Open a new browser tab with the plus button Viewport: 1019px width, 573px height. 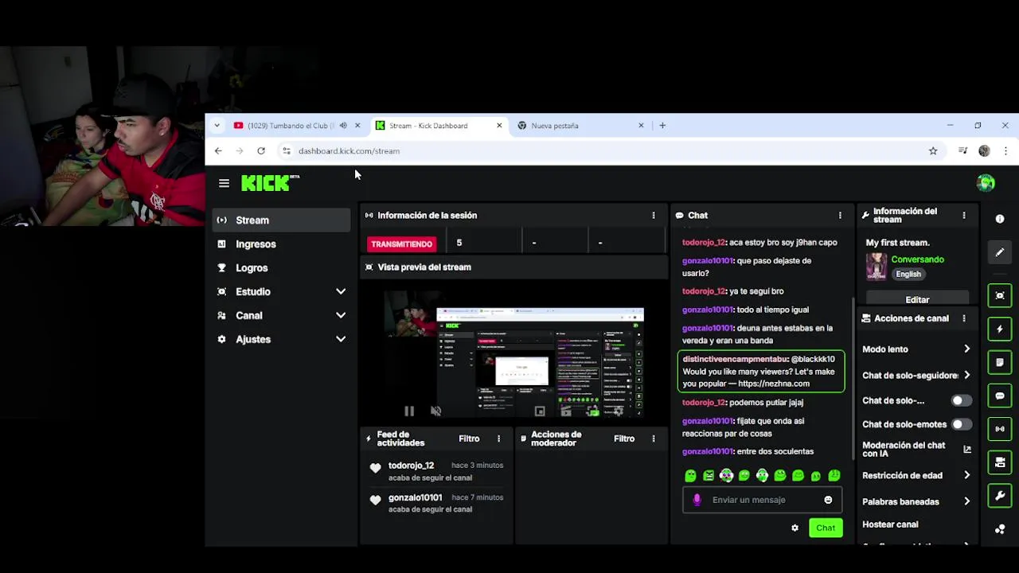662,125
